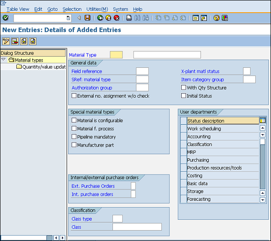Image resolution: width=271 pixels, height=241 pixels.
Task: Print using the printer icon
Action: pos(129,18)
